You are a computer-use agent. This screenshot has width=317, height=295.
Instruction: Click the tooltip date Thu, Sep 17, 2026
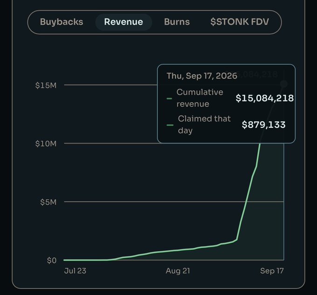coord(202,76)
